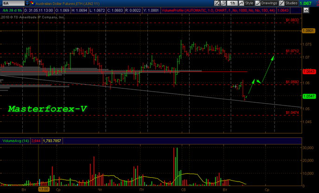Click the red-yellow-blue symbol link color icon
Screen dimensions: 319x193
coord(32,3)
